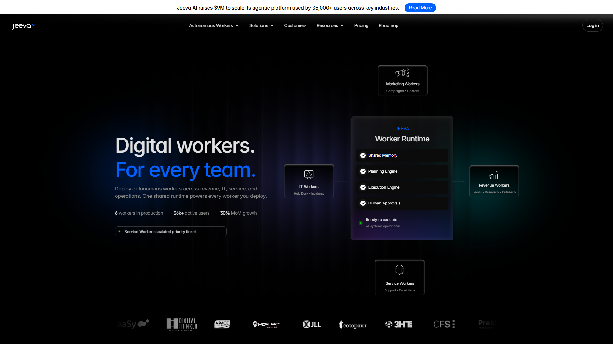Click the IT Workers monitor icon
Viewport: 613px width, 344px height.
point(309,175)
